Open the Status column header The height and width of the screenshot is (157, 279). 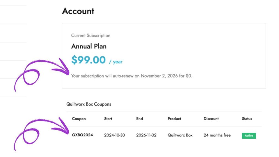(x=247, y=119)
